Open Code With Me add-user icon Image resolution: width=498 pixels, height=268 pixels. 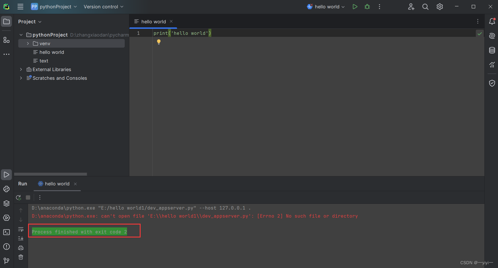click(411, 7)
